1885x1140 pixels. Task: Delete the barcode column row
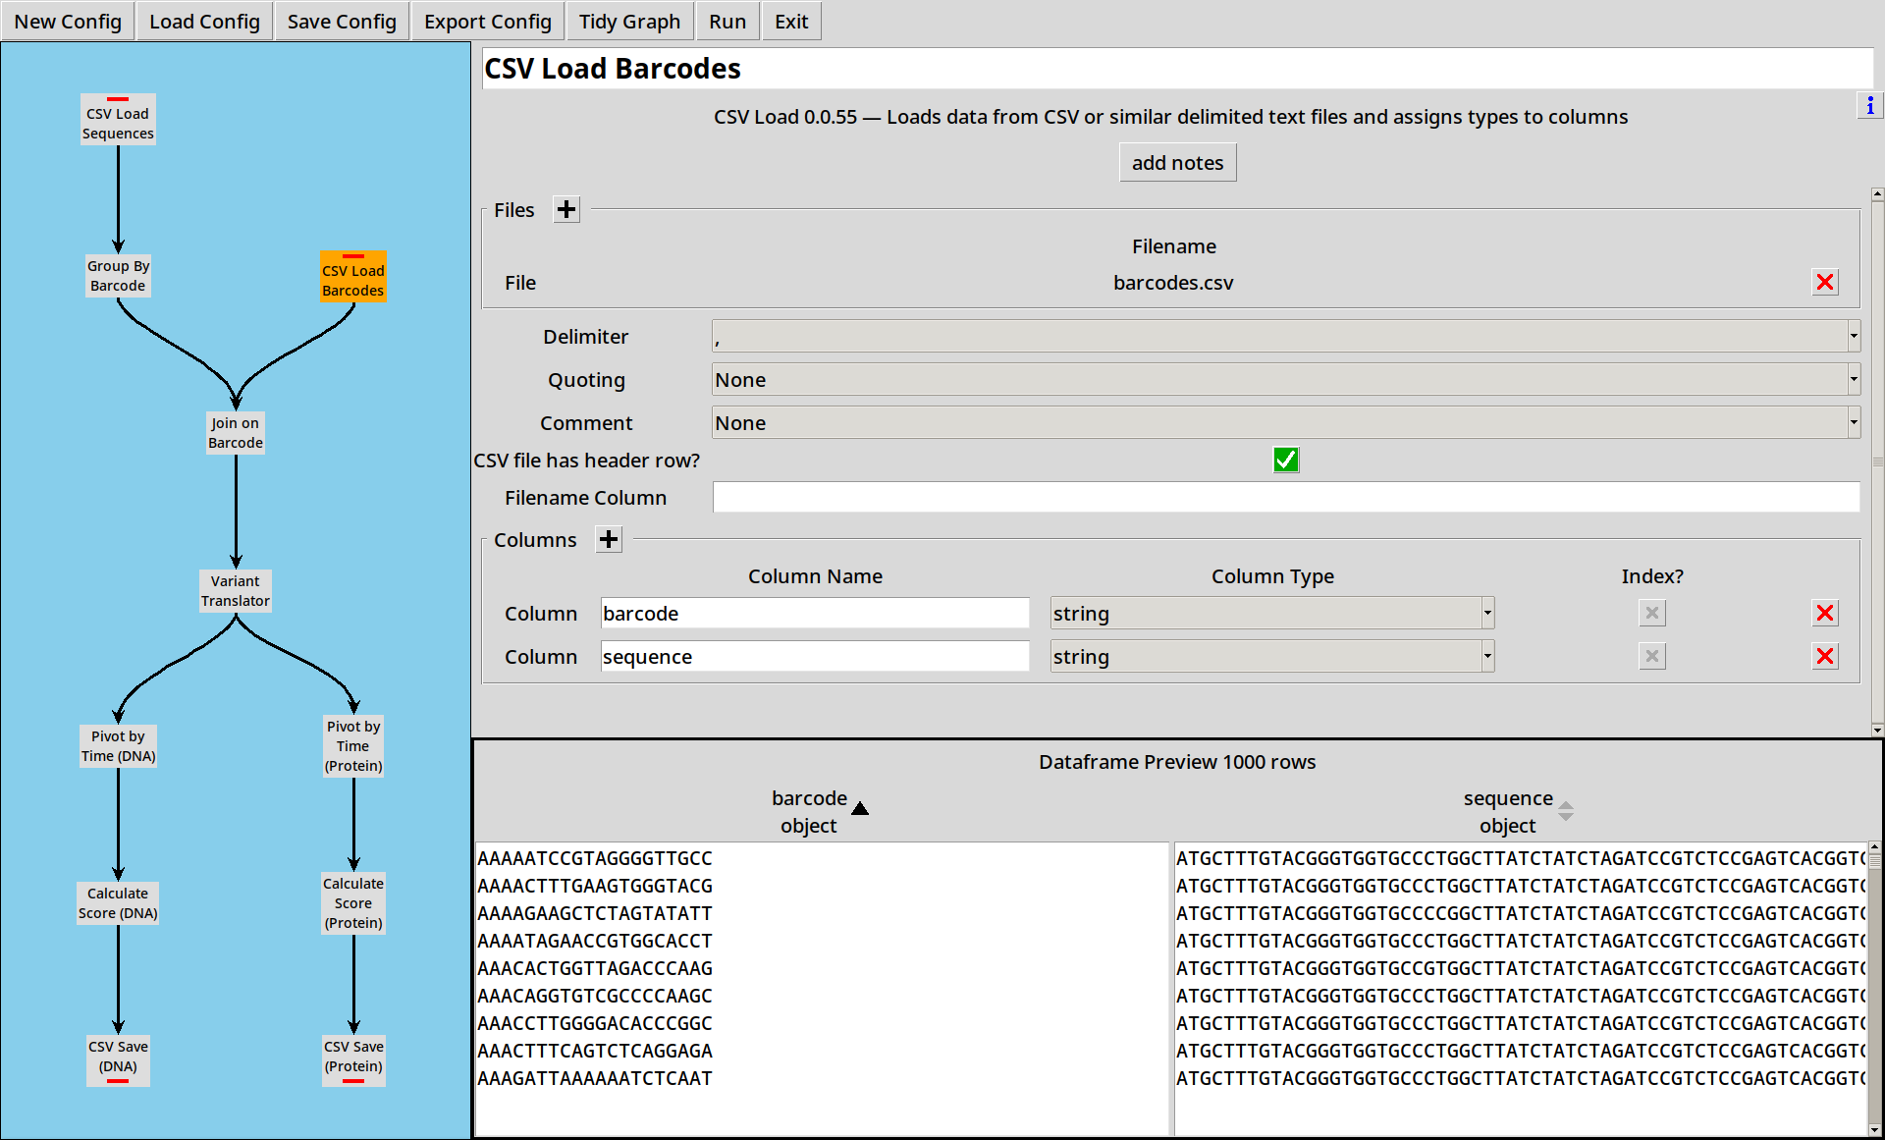1825,614
